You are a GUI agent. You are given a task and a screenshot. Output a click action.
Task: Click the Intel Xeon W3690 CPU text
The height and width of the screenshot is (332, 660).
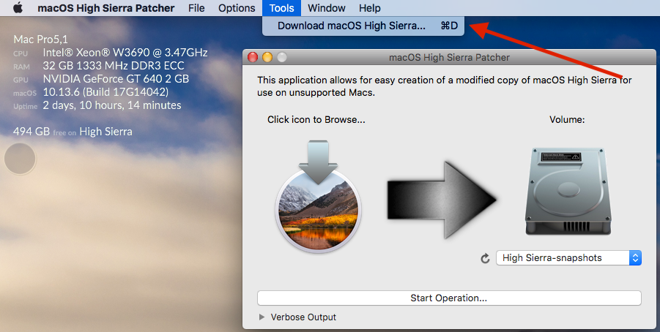tap(125, 53)
